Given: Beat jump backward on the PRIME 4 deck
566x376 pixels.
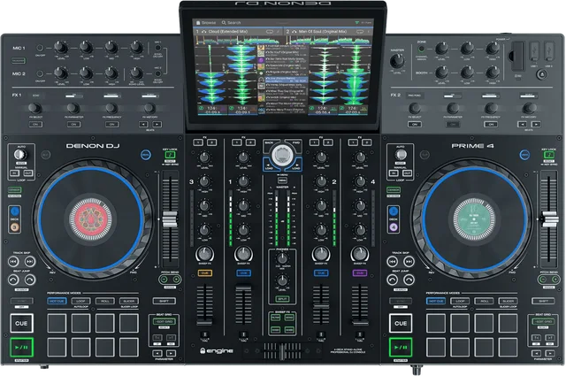Looking at the screenshot, I should 393,280.
